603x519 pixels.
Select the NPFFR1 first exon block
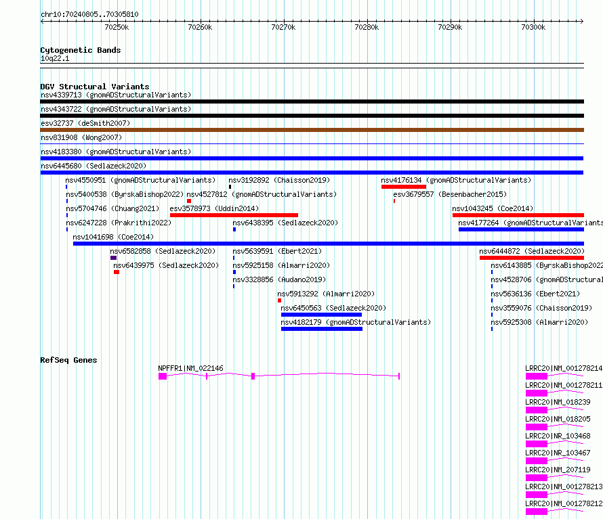tap(163, 376)
